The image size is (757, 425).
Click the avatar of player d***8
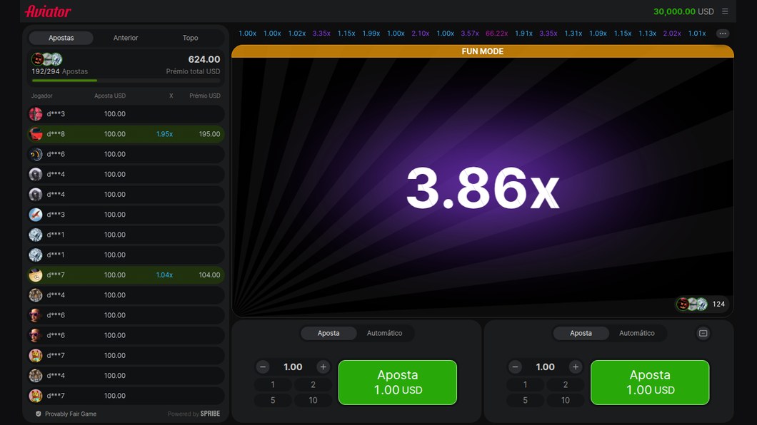click(36, 134)
